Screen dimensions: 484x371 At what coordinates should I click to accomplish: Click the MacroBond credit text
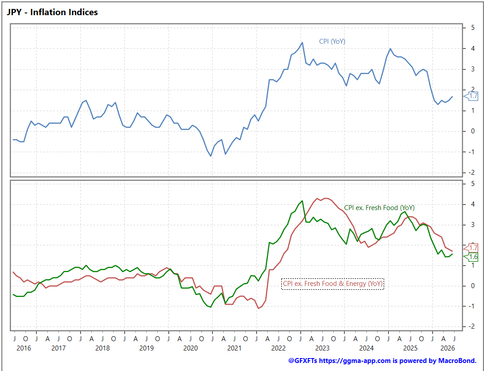(457, 360)
